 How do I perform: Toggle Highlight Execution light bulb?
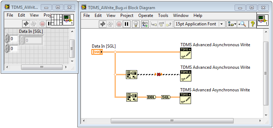tap(136, 24)
